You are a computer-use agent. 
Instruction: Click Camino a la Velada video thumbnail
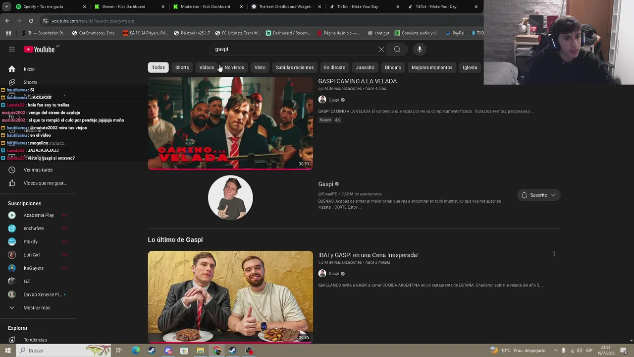coord(230,123)
